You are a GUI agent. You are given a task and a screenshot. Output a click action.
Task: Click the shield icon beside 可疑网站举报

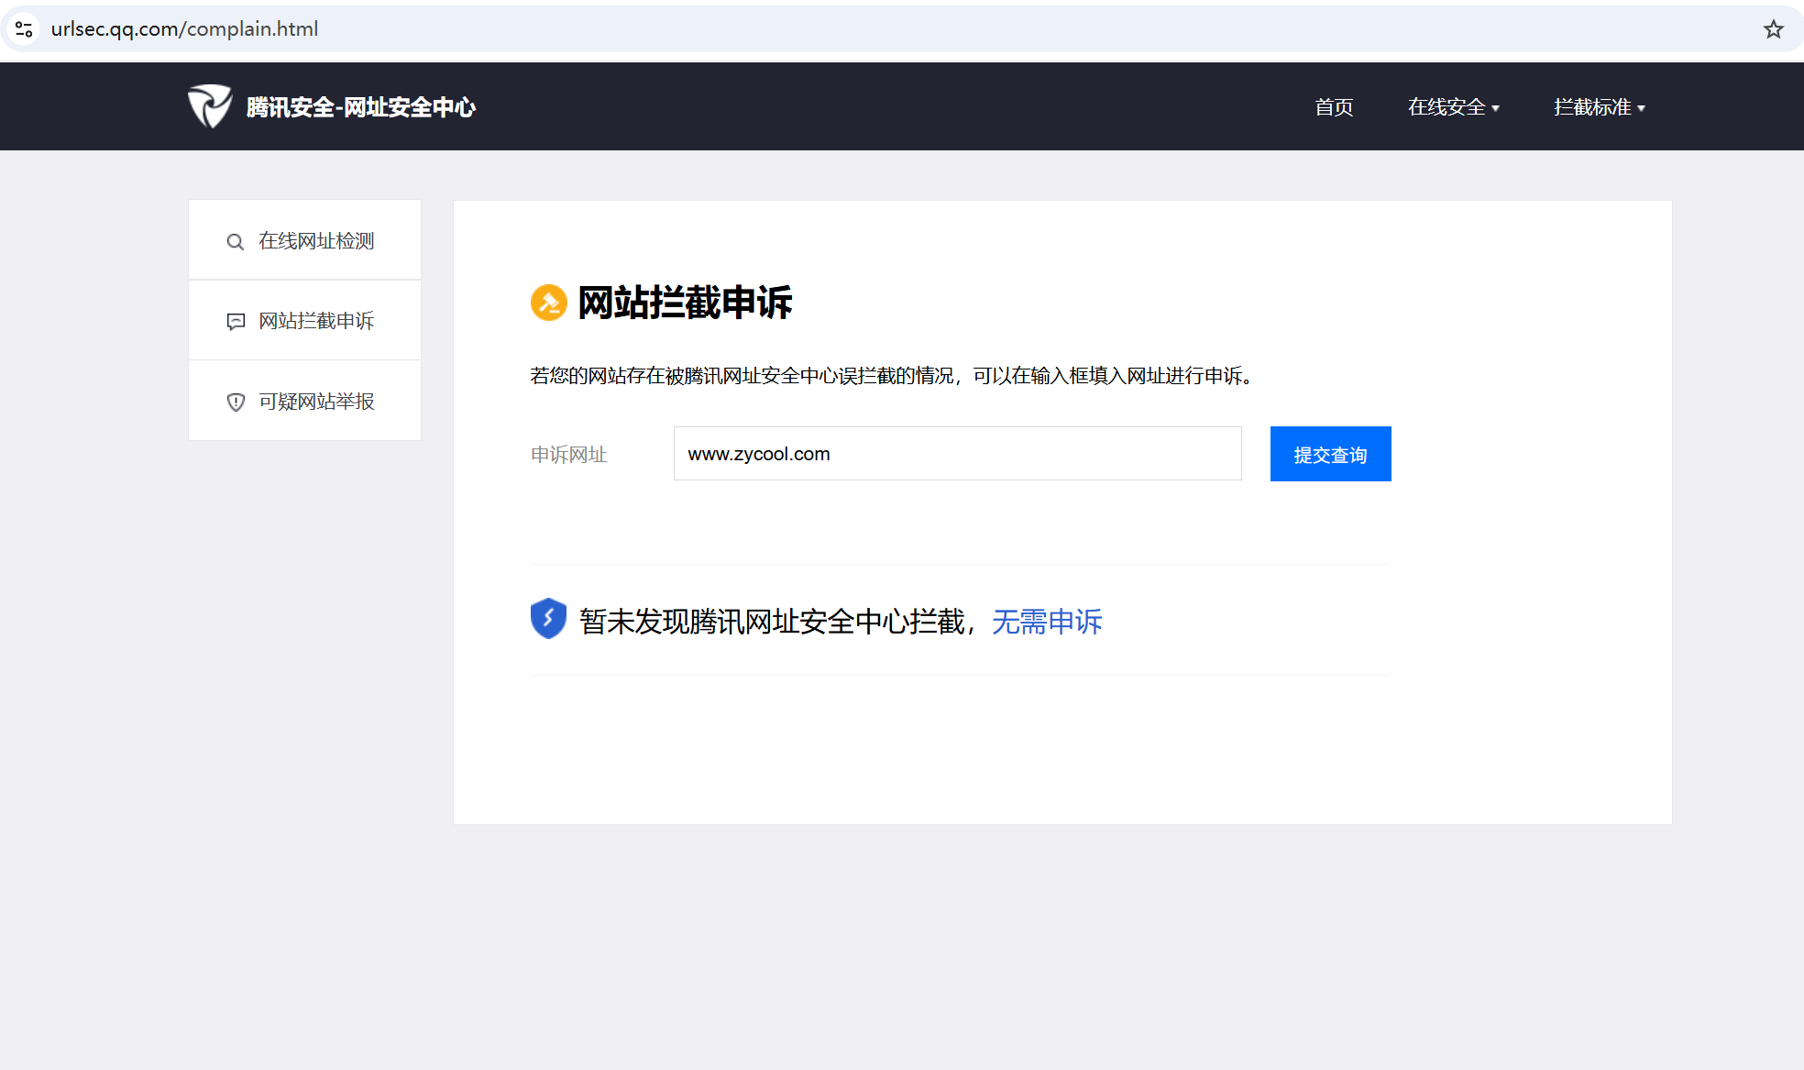coord(236,403)
